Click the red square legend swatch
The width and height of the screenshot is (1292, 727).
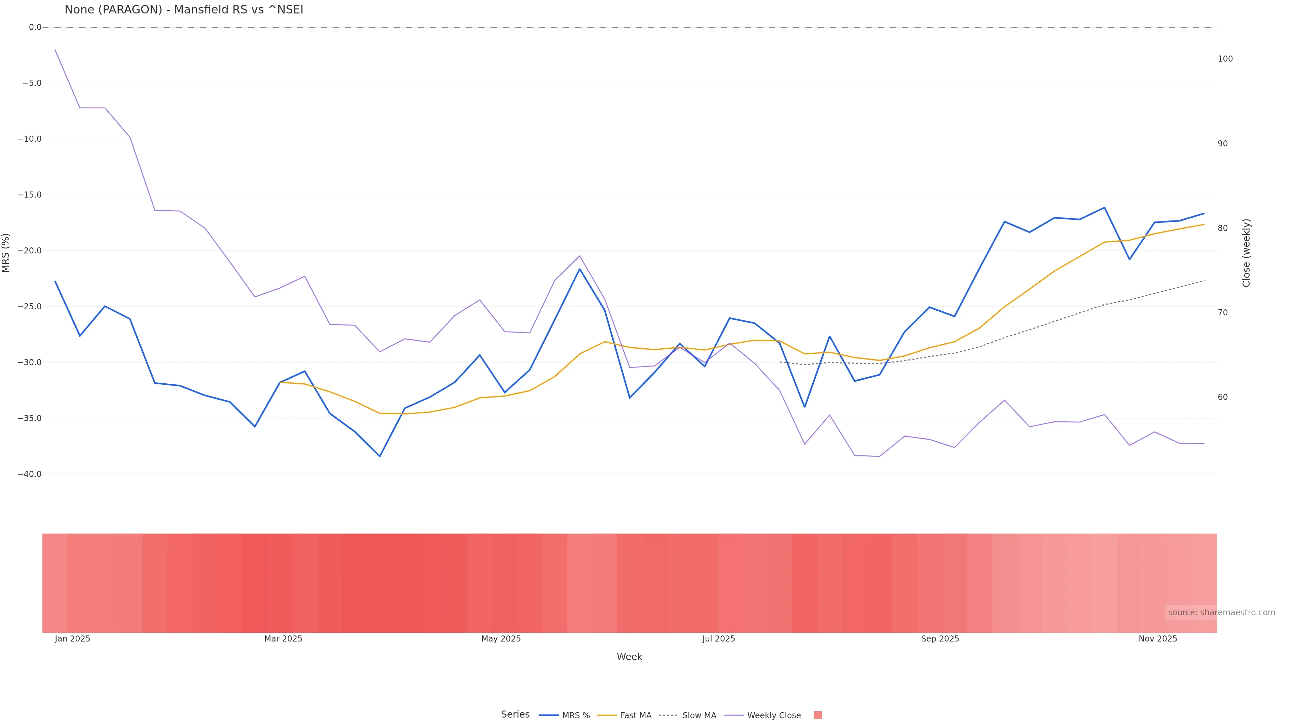point(818,716)
